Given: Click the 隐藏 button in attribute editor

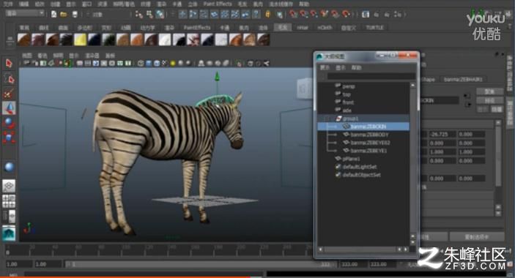Looking at the screenshot, I should [497, 110].
